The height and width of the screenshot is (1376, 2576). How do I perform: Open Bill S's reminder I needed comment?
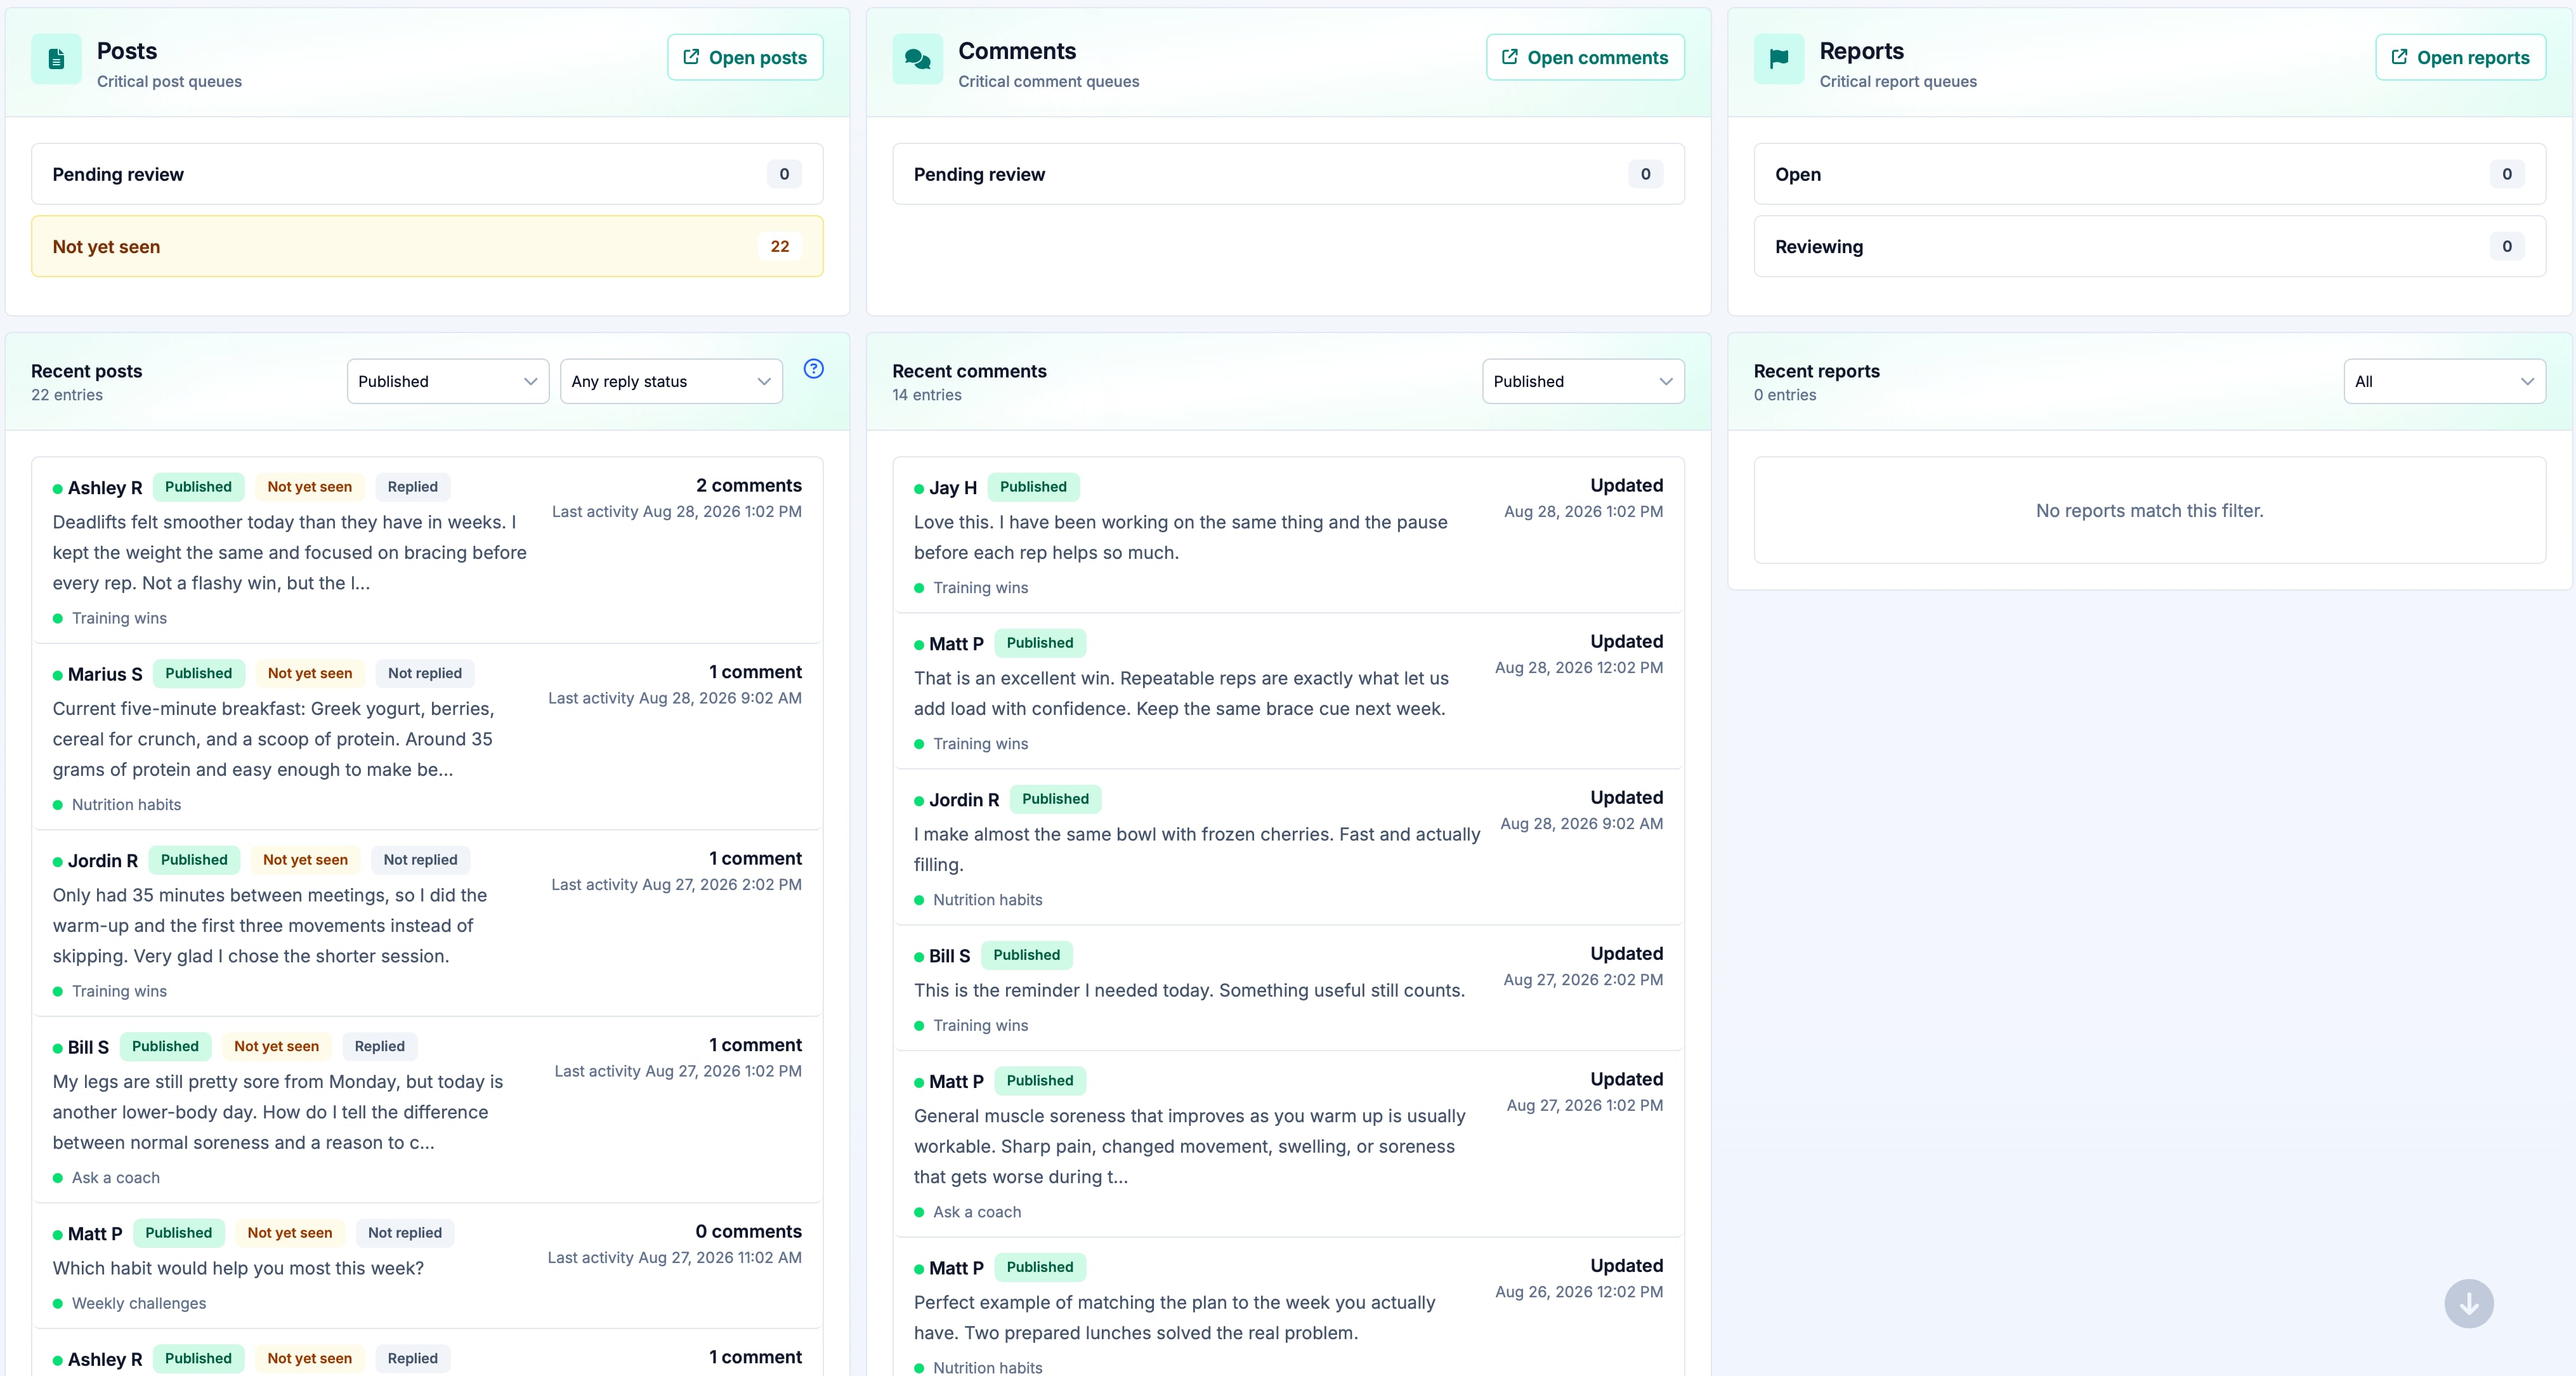point(1288,988)
